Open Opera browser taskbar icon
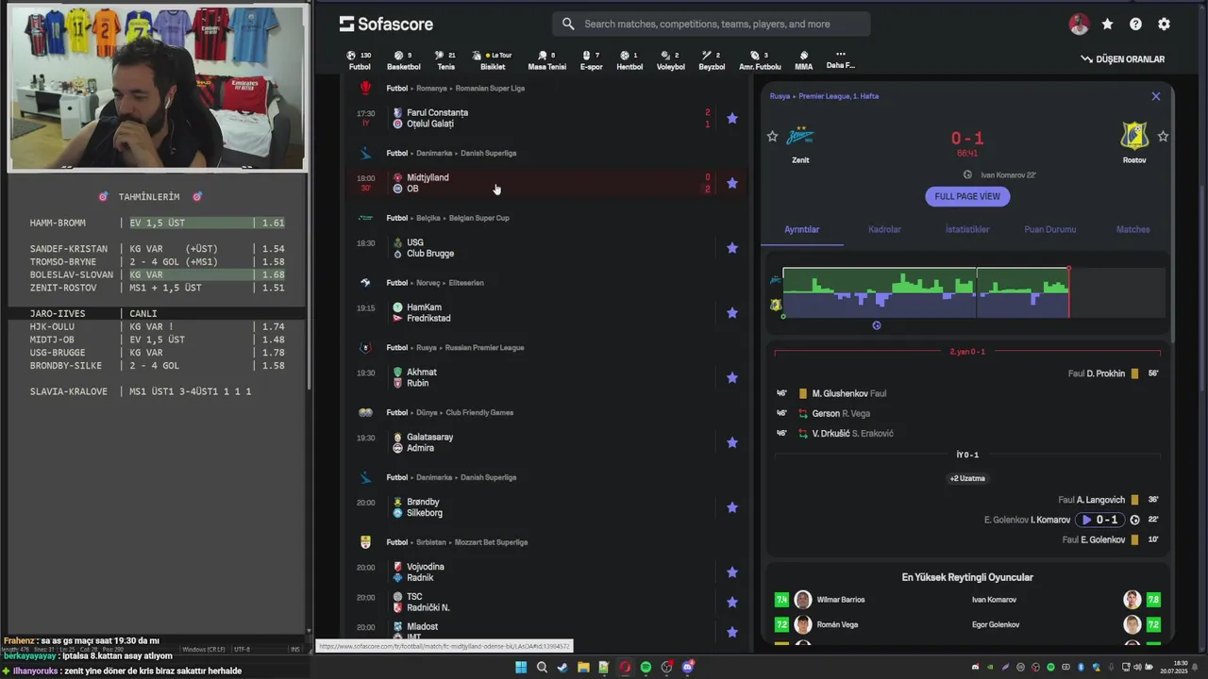Screen dimensions: 1208x679 tap(625, 668)
